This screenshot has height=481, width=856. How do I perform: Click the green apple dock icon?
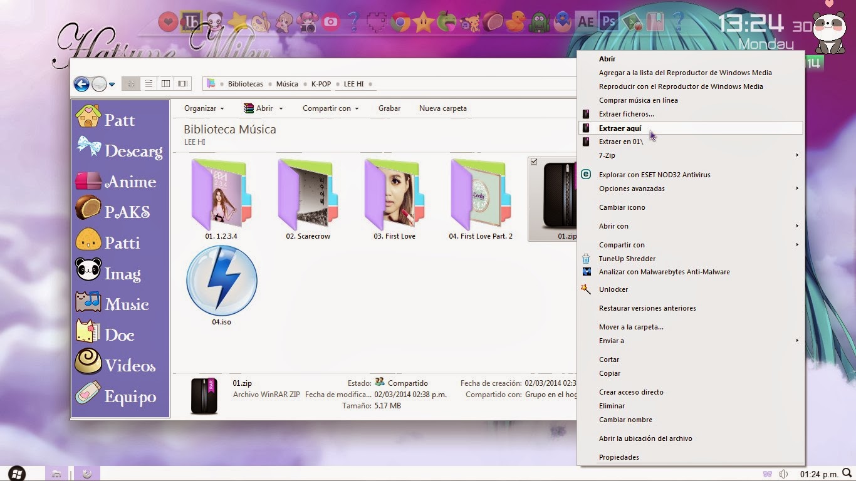(x=446, y=23)
